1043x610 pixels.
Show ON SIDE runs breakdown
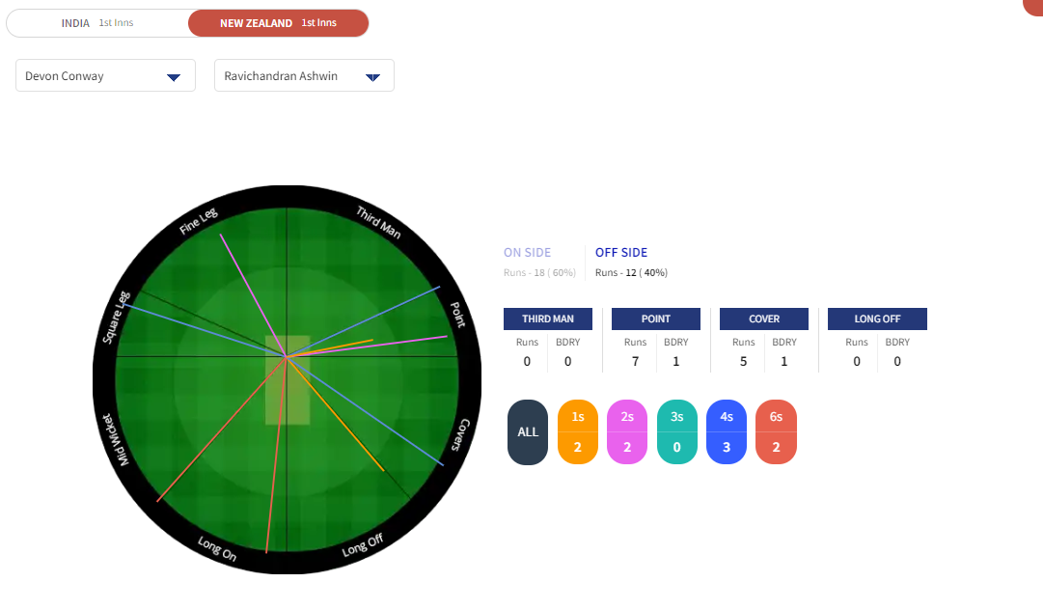[527, 253]
